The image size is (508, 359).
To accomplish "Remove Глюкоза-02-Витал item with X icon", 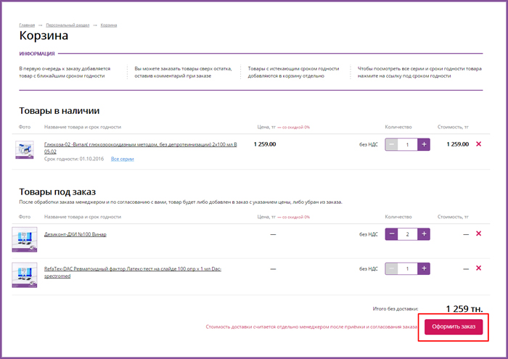I will [478, 144].
